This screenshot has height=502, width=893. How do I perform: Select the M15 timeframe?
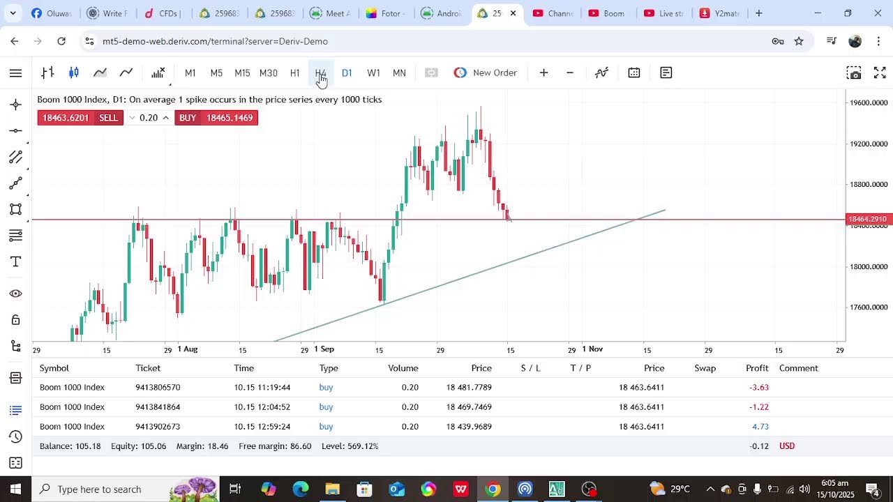click(x=242, y=73)
